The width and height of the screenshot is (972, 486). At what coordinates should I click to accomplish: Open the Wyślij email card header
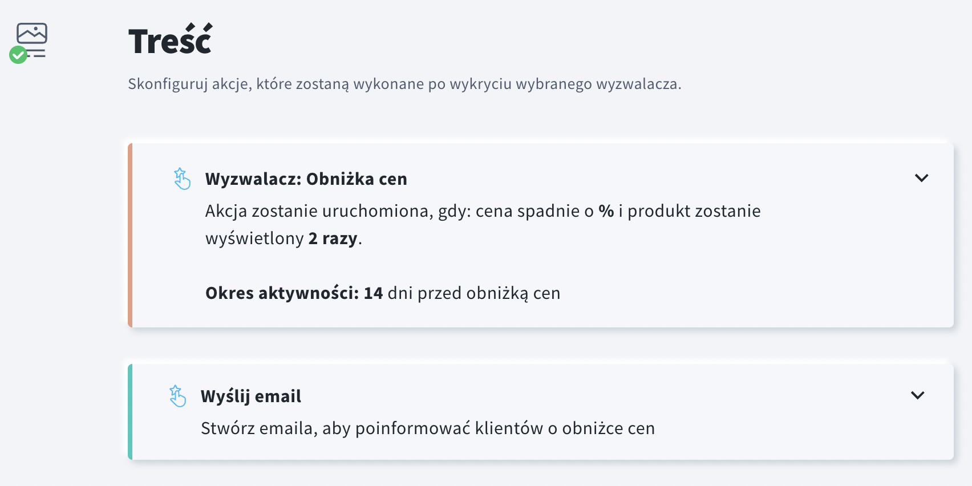point(251,396)
